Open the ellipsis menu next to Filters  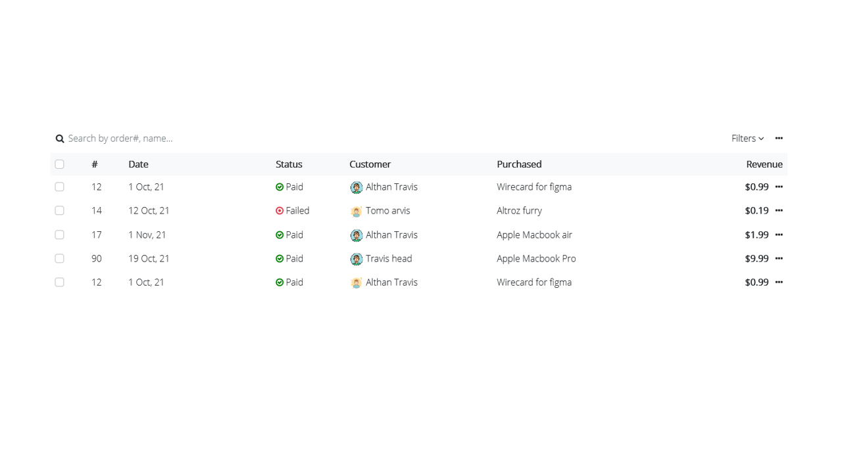(779, 138)
